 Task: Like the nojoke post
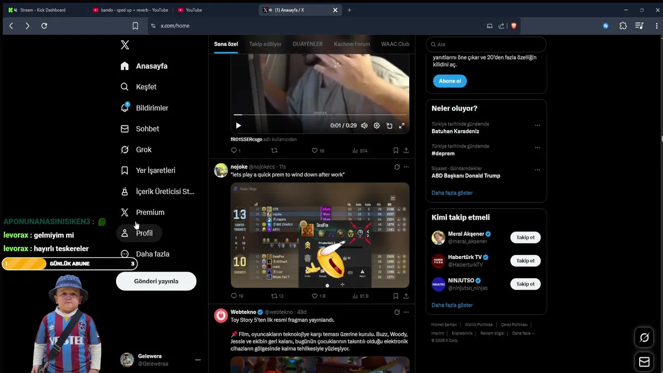[318, 296]
